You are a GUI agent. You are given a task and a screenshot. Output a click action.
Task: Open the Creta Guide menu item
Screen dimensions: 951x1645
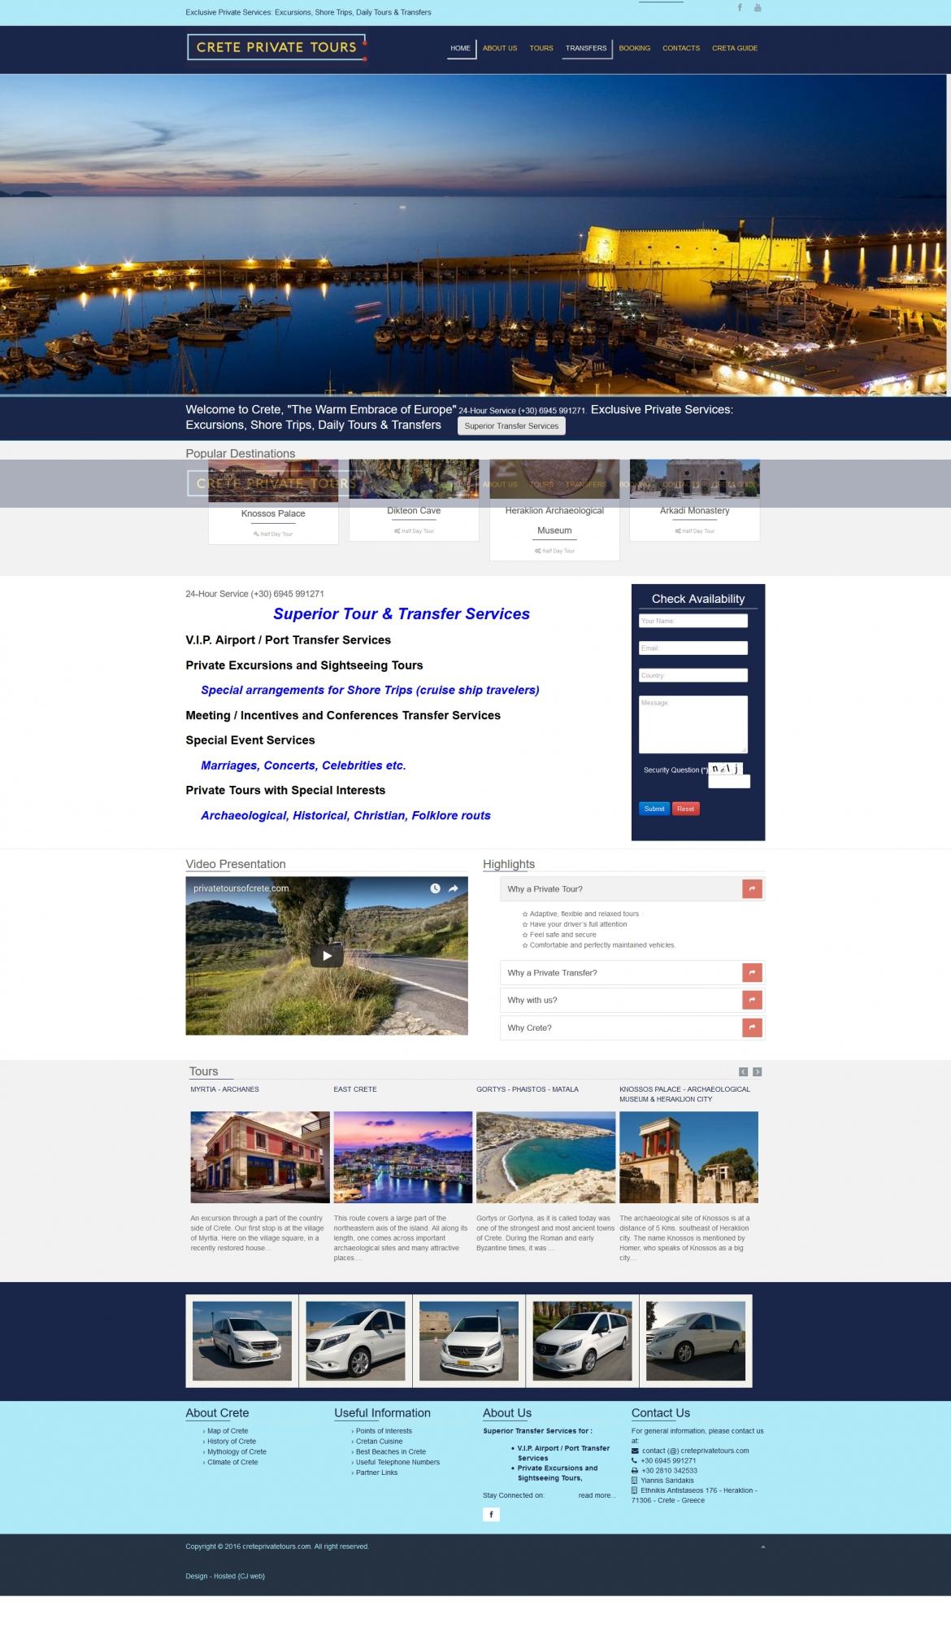click(x=734, y=48)
